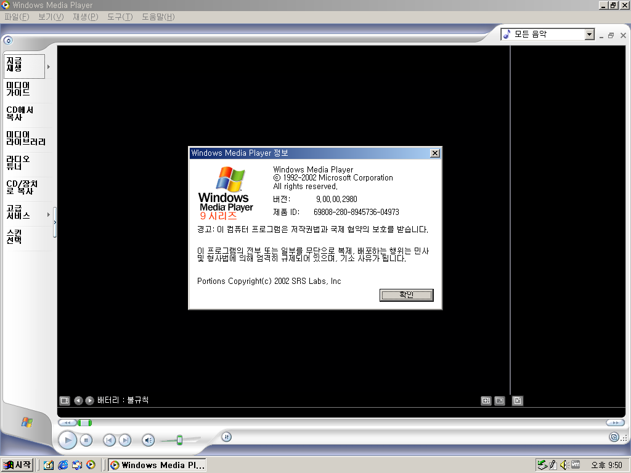This screenshot has height=473, width=631.
Task: Launch Windows Media Player quick launch icon
Action: [91, 464]
